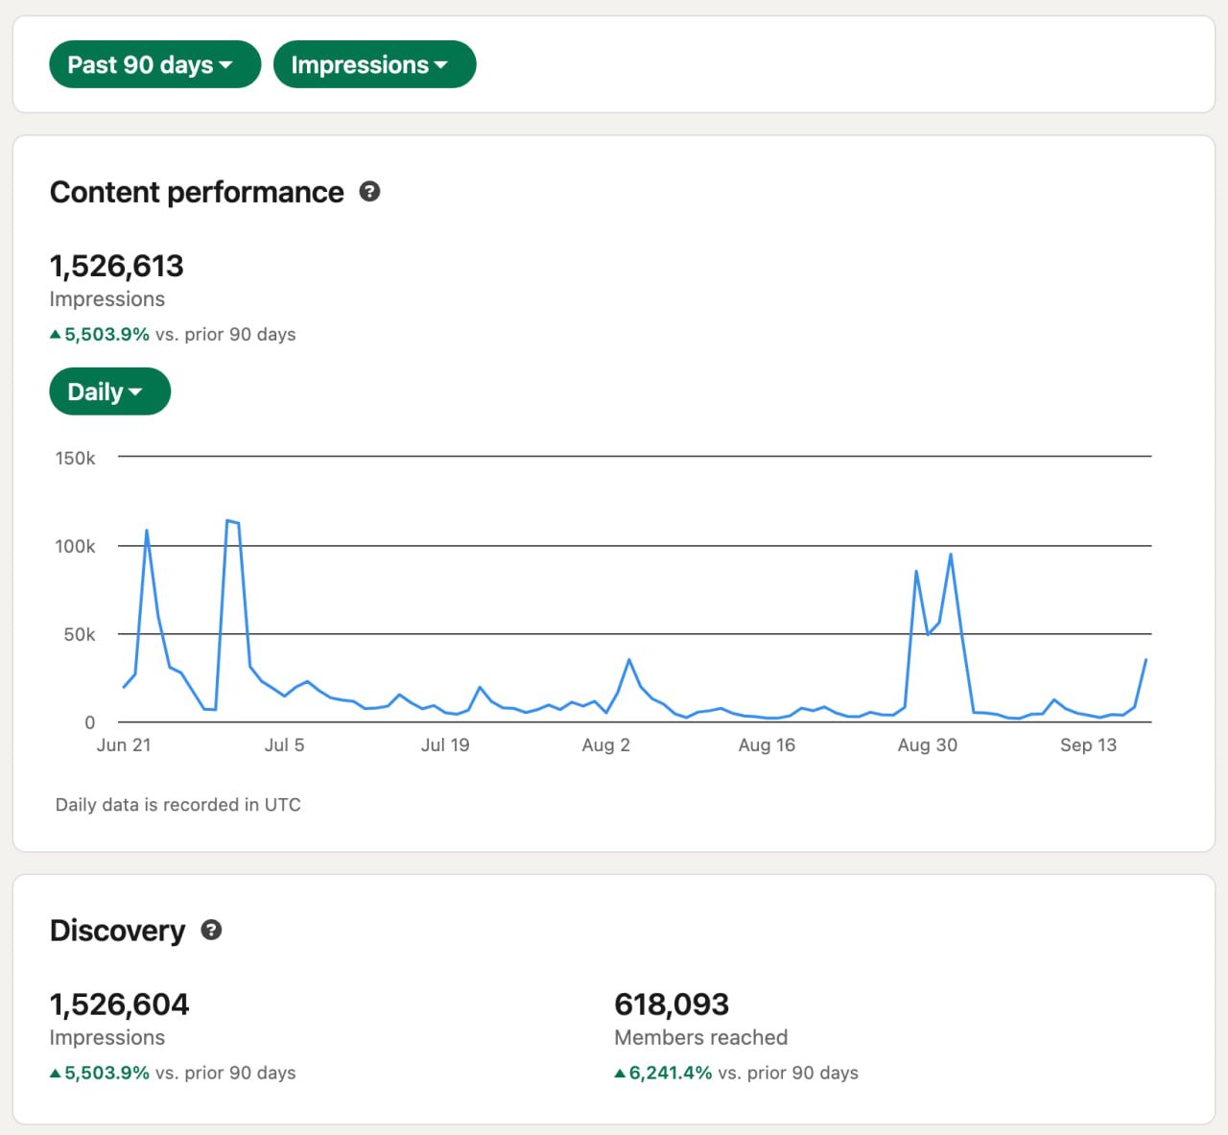
Task: Open the Impressions metric dropdown
Action: point(374,64)
